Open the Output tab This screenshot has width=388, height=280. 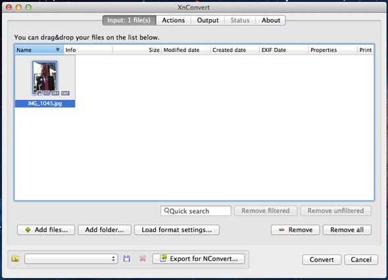208,20
